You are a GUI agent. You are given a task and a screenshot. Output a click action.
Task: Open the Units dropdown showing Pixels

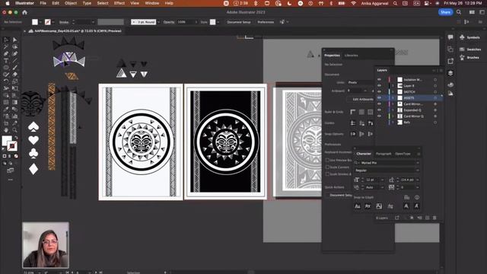pos(360,82)
